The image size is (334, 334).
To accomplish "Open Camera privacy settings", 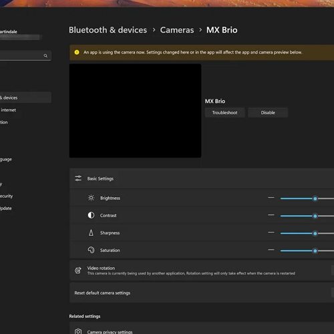I will coord(202,328).
